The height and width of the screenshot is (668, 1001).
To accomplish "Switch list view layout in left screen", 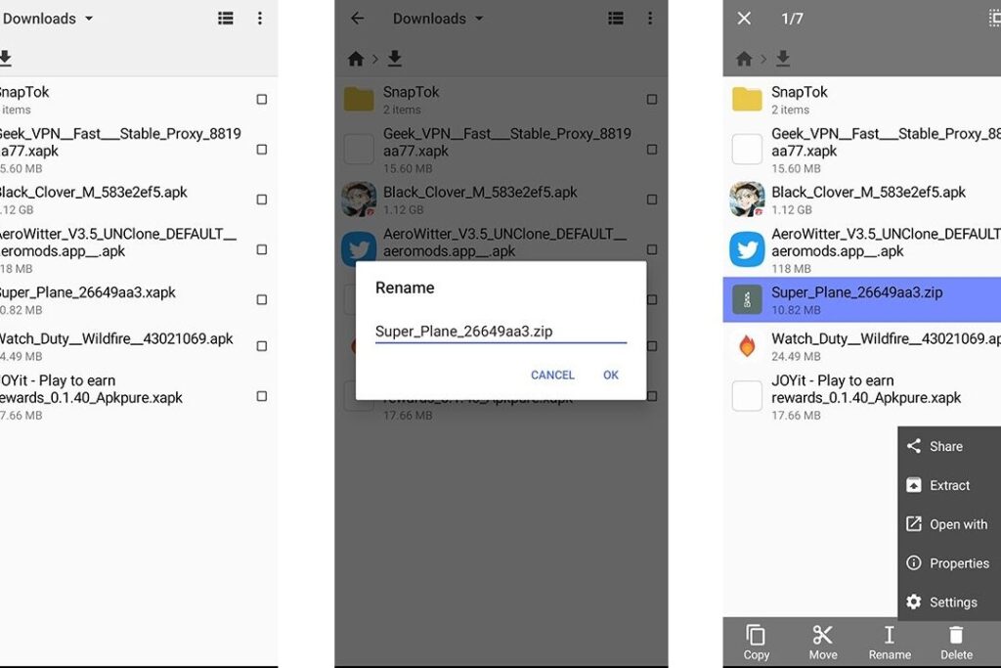I will [x=226, y=19].
